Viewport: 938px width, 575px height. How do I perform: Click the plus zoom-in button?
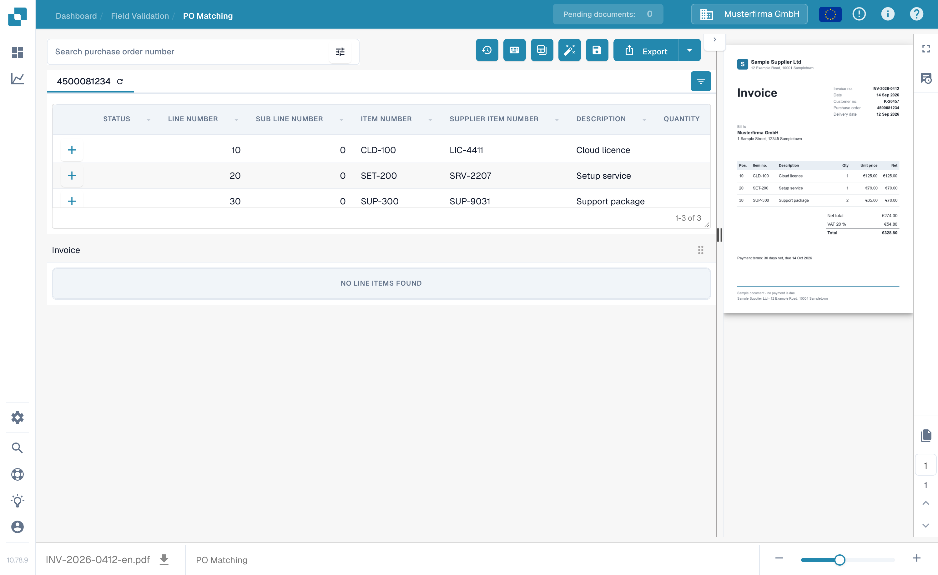click(x=916, y=558)
